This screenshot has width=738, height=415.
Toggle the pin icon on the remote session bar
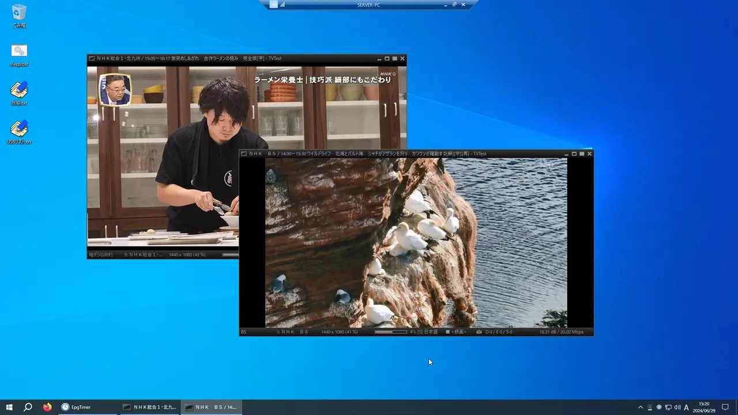[x=273, y=5]
